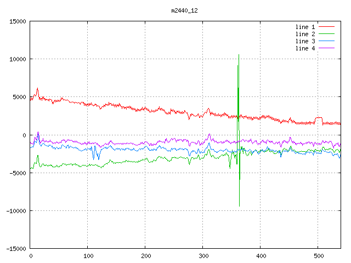Select the line 2 legend label
The height and width of the screenshot is (263, 351).
305,34
